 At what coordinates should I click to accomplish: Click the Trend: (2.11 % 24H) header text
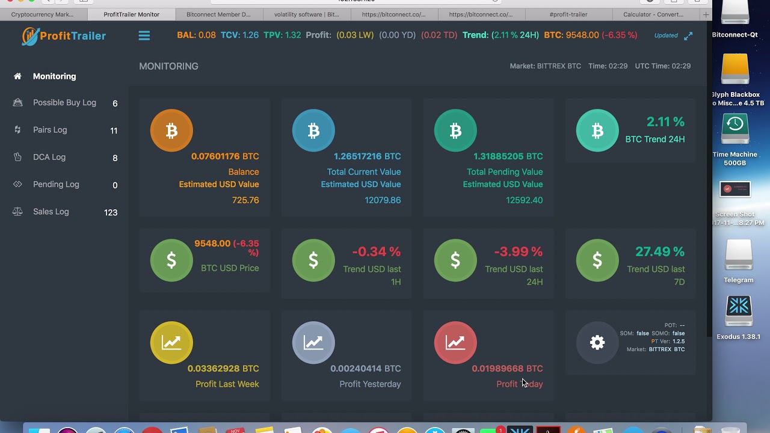(500, 35)
